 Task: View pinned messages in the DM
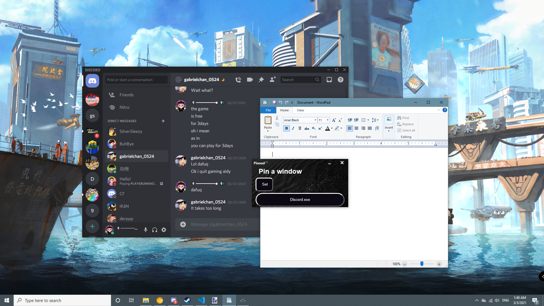click(x=261, y=80)
